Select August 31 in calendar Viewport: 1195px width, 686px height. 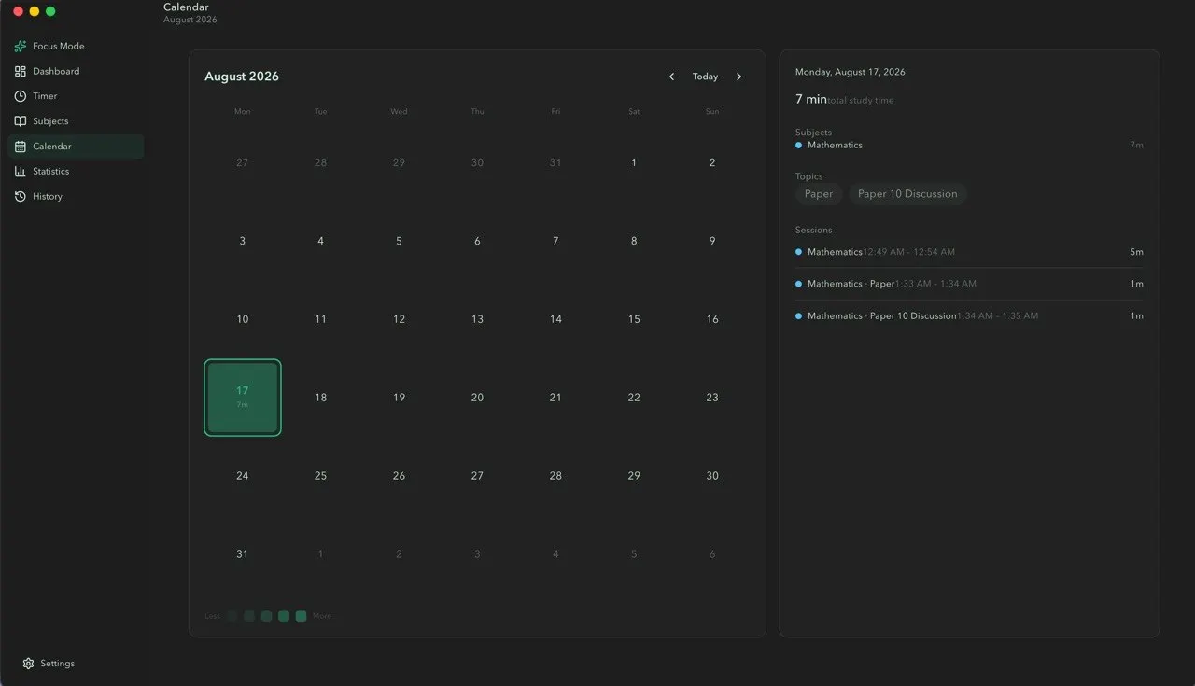point(243,554)
